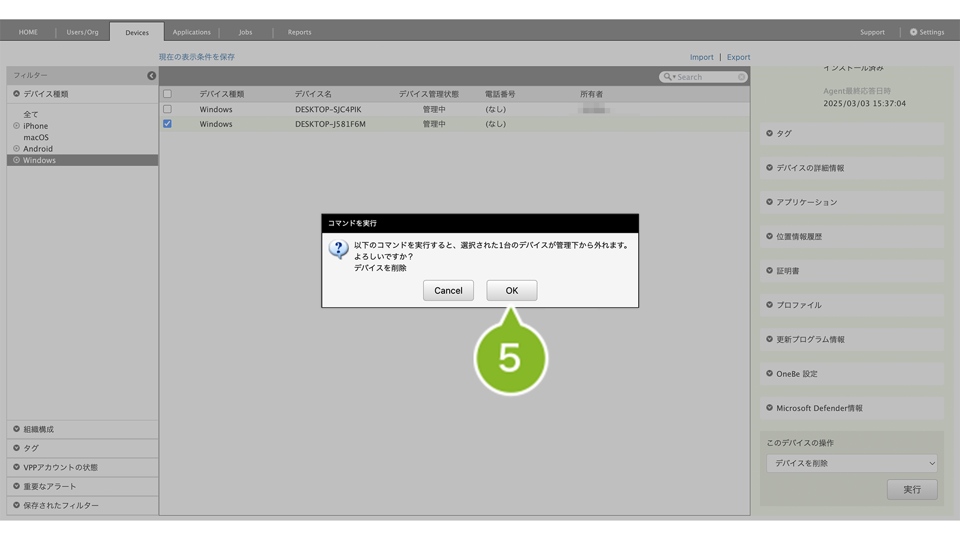Check the DESKTOP-SJC4PIK row checkbox

[167, 109]
